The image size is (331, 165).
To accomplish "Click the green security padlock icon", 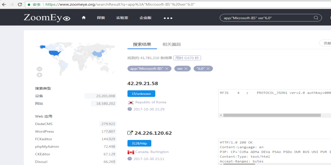I will (x=29, y=4).
